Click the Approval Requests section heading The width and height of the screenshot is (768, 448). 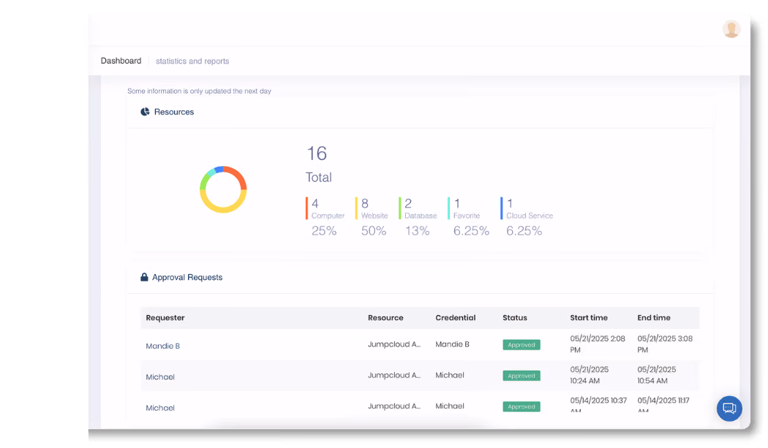187,277
